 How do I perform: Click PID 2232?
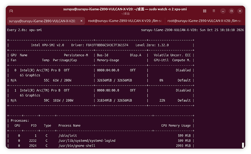33,141
